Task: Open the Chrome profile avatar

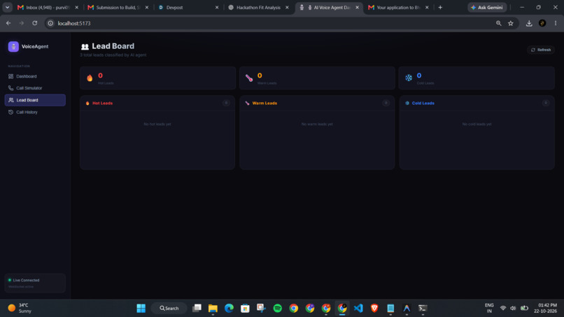Action: pyautogui.click(x=542, y=23)
